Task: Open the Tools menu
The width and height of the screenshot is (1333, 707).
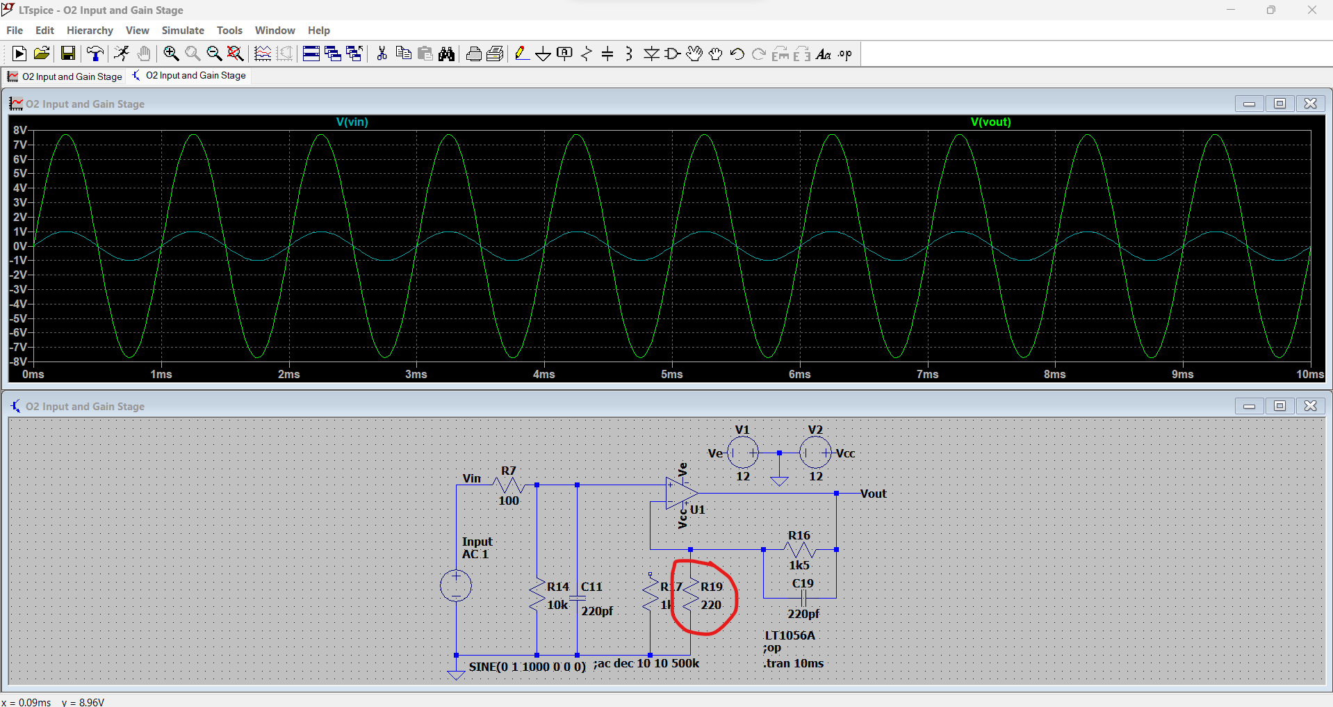Action: click(229, 30)
